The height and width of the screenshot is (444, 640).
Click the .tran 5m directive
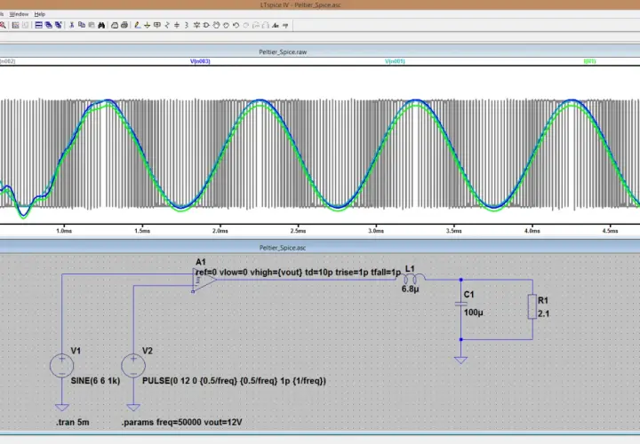73,423
